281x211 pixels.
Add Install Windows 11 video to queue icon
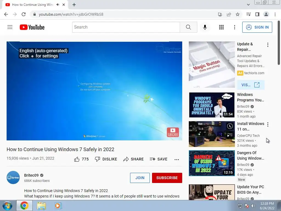(230, 135)
